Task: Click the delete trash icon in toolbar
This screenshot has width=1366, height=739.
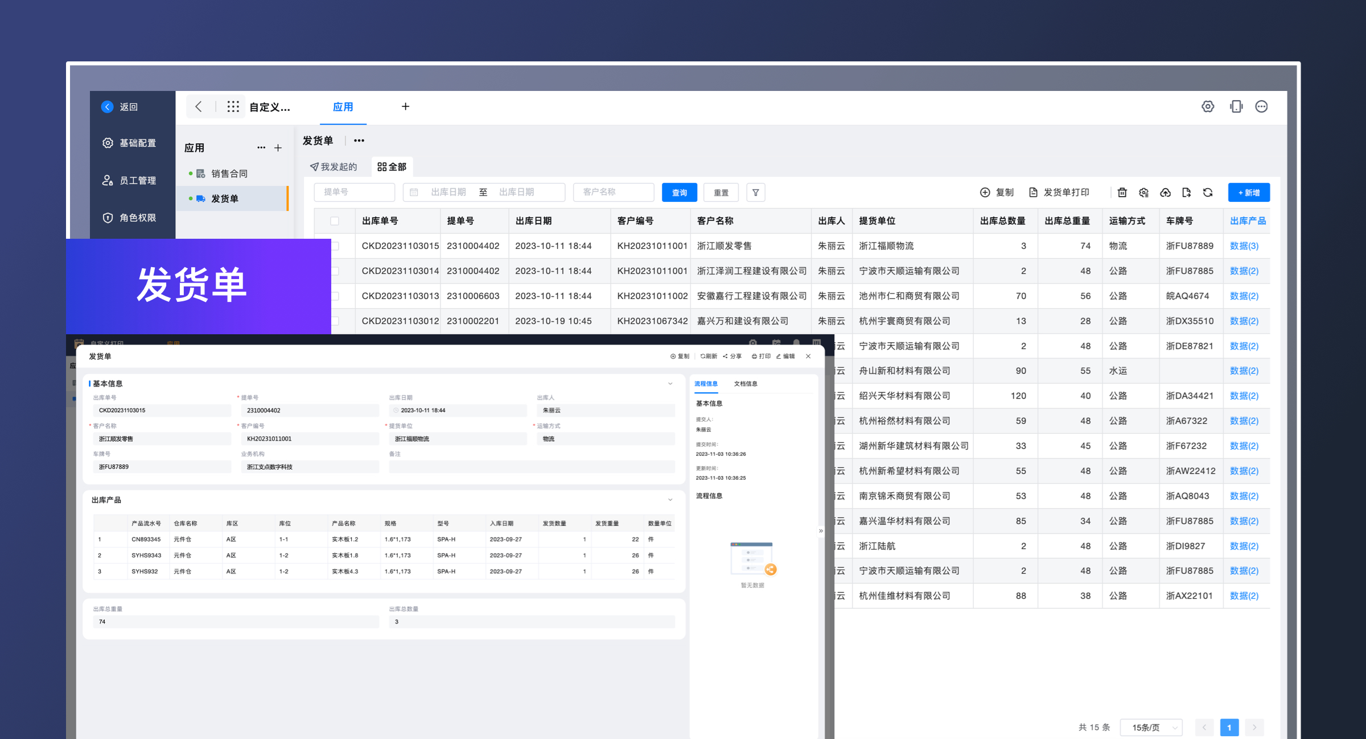Action: 1122,193
